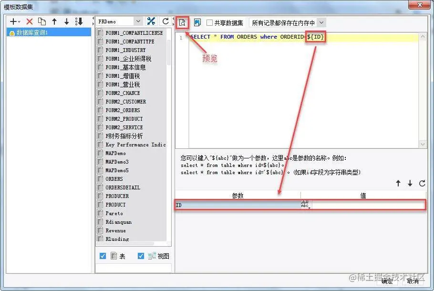Move the dataset up with the arrow icon

click(x=54, y=21)
